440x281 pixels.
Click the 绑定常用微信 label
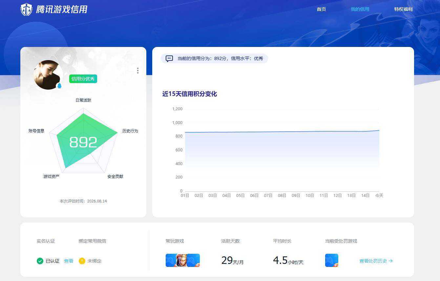pos(93,241)
